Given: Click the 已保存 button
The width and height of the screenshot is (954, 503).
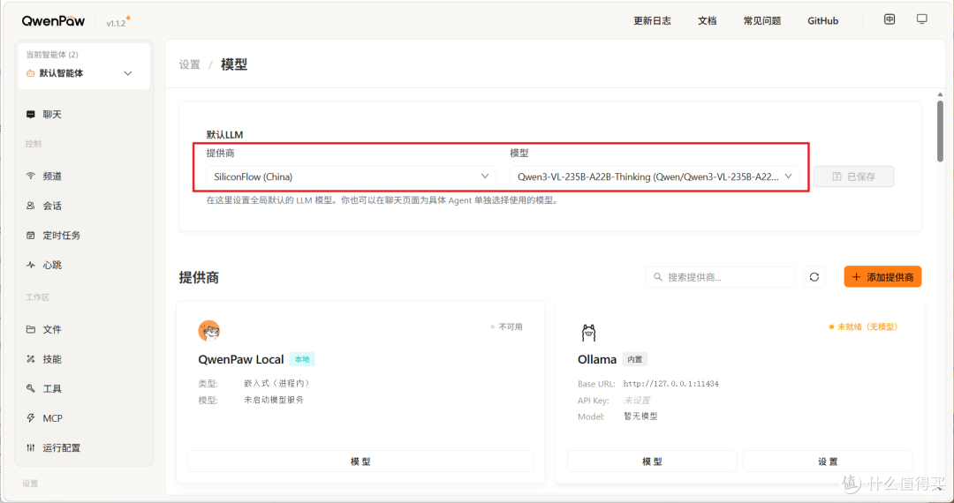Looking at the screenshot, I should (853, 176).
